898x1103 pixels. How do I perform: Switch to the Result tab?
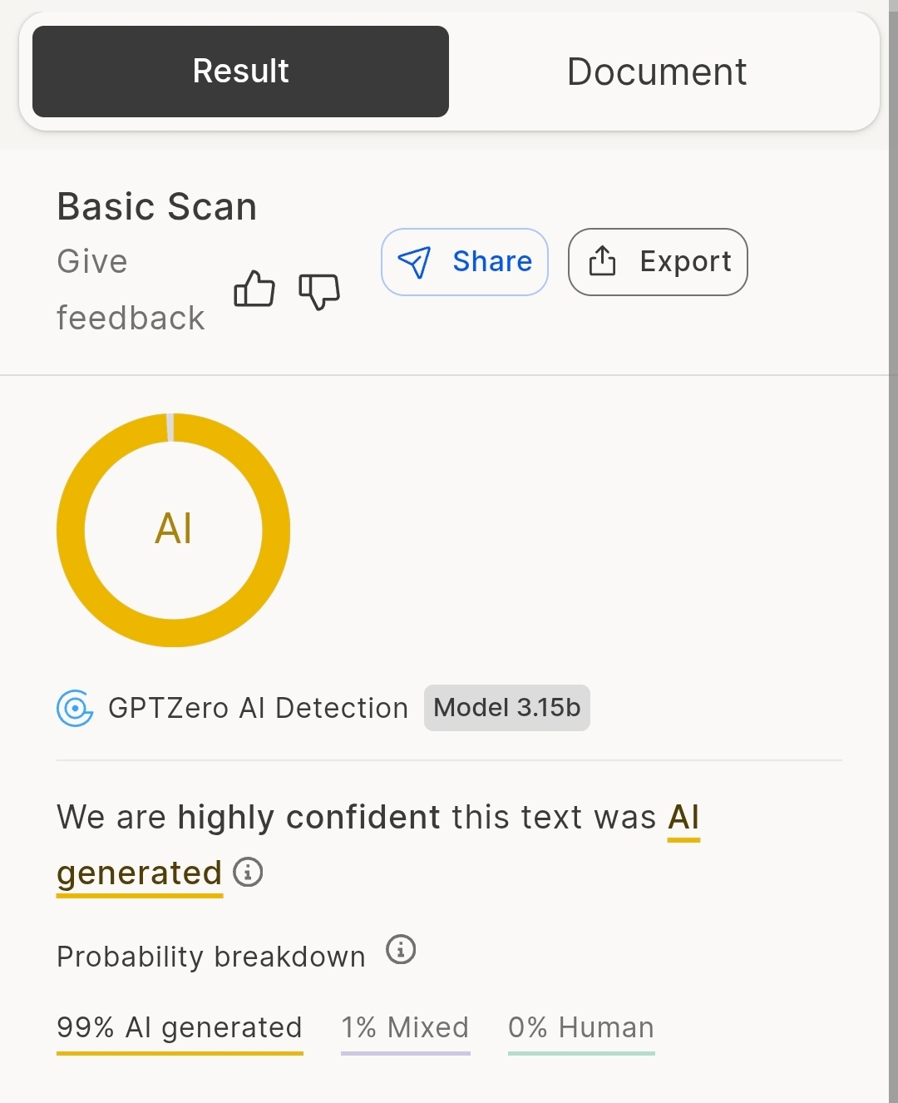point(240,72)
